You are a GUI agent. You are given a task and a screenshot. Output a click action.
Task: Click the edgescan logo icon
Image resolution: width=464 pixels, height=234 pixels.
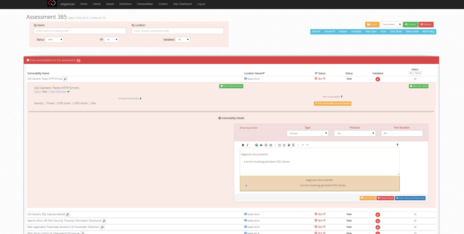52,3
